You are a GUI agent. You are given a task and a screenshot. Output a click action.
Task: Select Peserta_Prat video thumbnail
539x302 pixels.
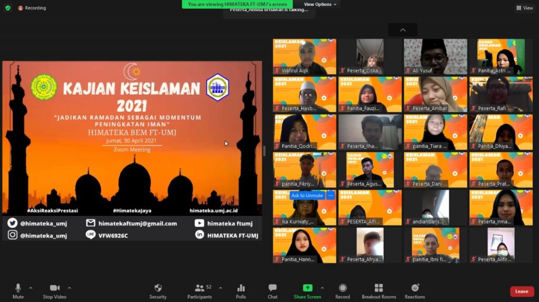tap(501, 170)
